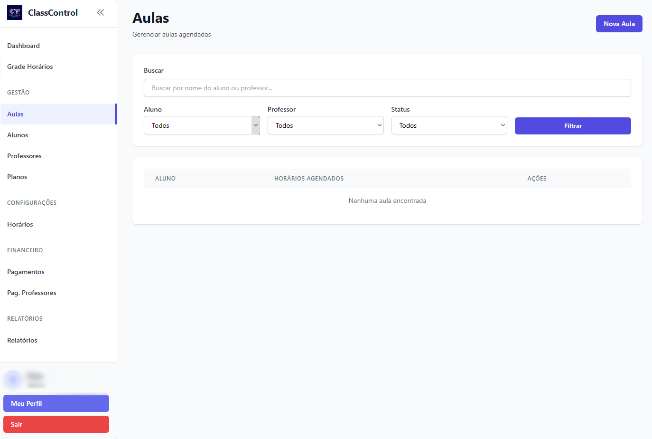Click the user avatar in sidebar
The height and width of the screenshot is (439, 652).
pos(13,380)
